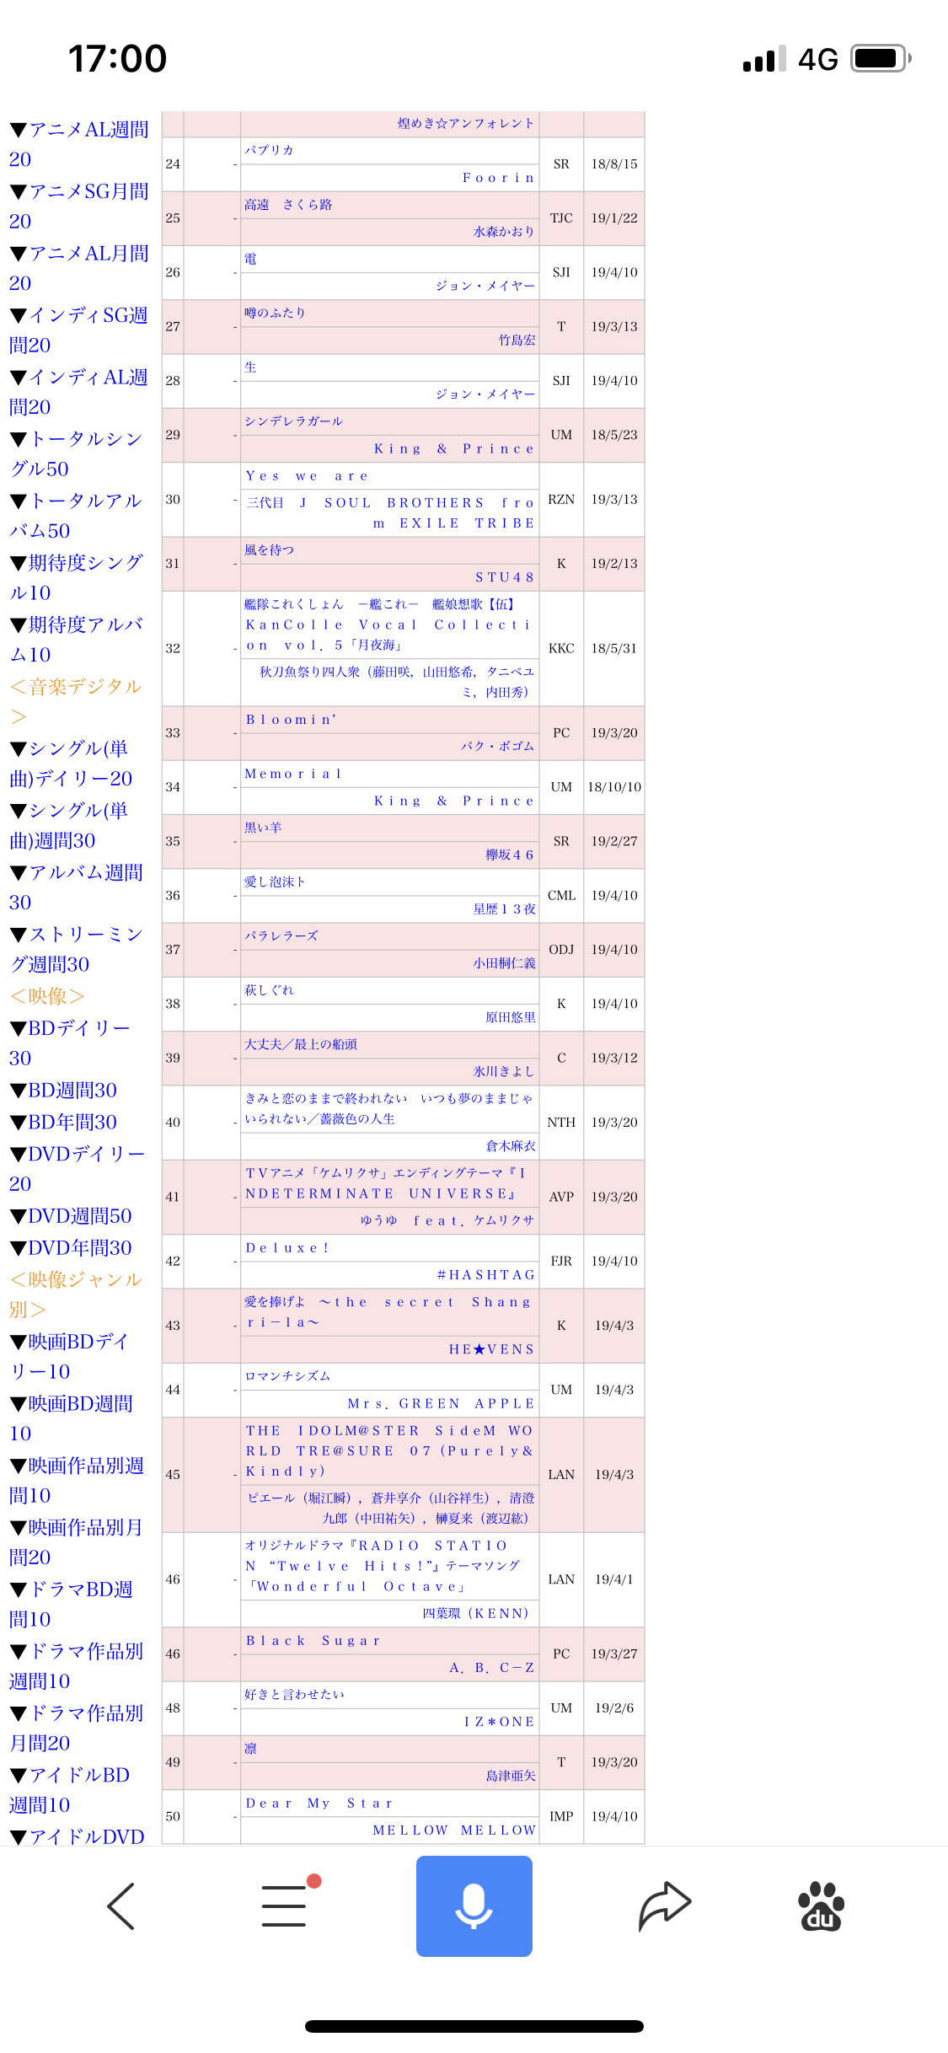Open アニメSG月間20 ranking link

pos(79,206)
